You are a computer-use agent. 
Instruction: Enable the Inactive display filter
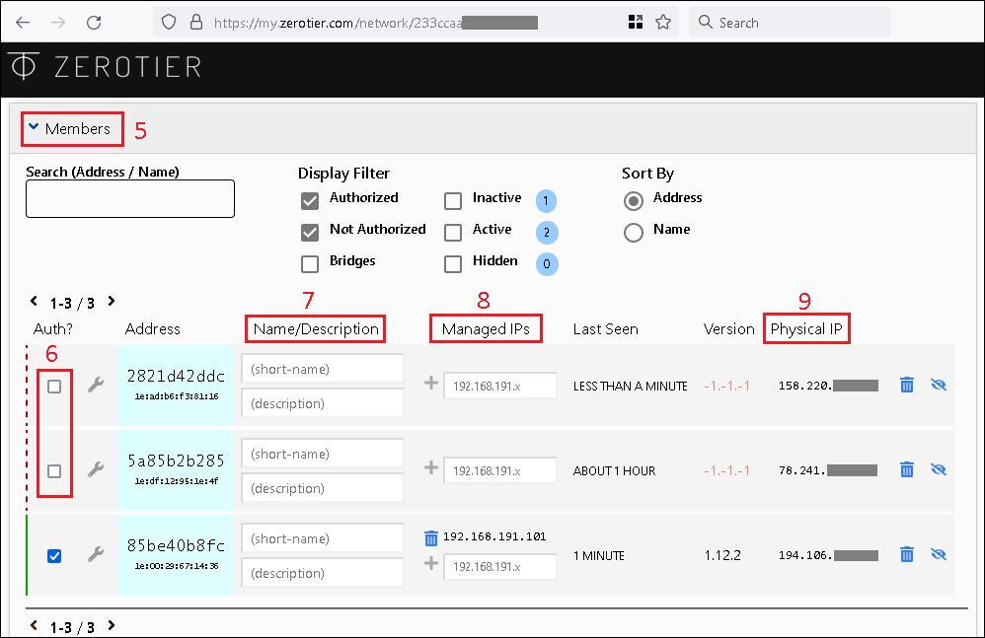point(453,201)
